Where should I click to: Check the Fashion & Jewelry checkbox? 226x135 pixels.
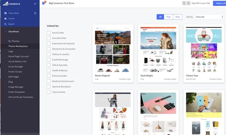(x=49, y=54)
